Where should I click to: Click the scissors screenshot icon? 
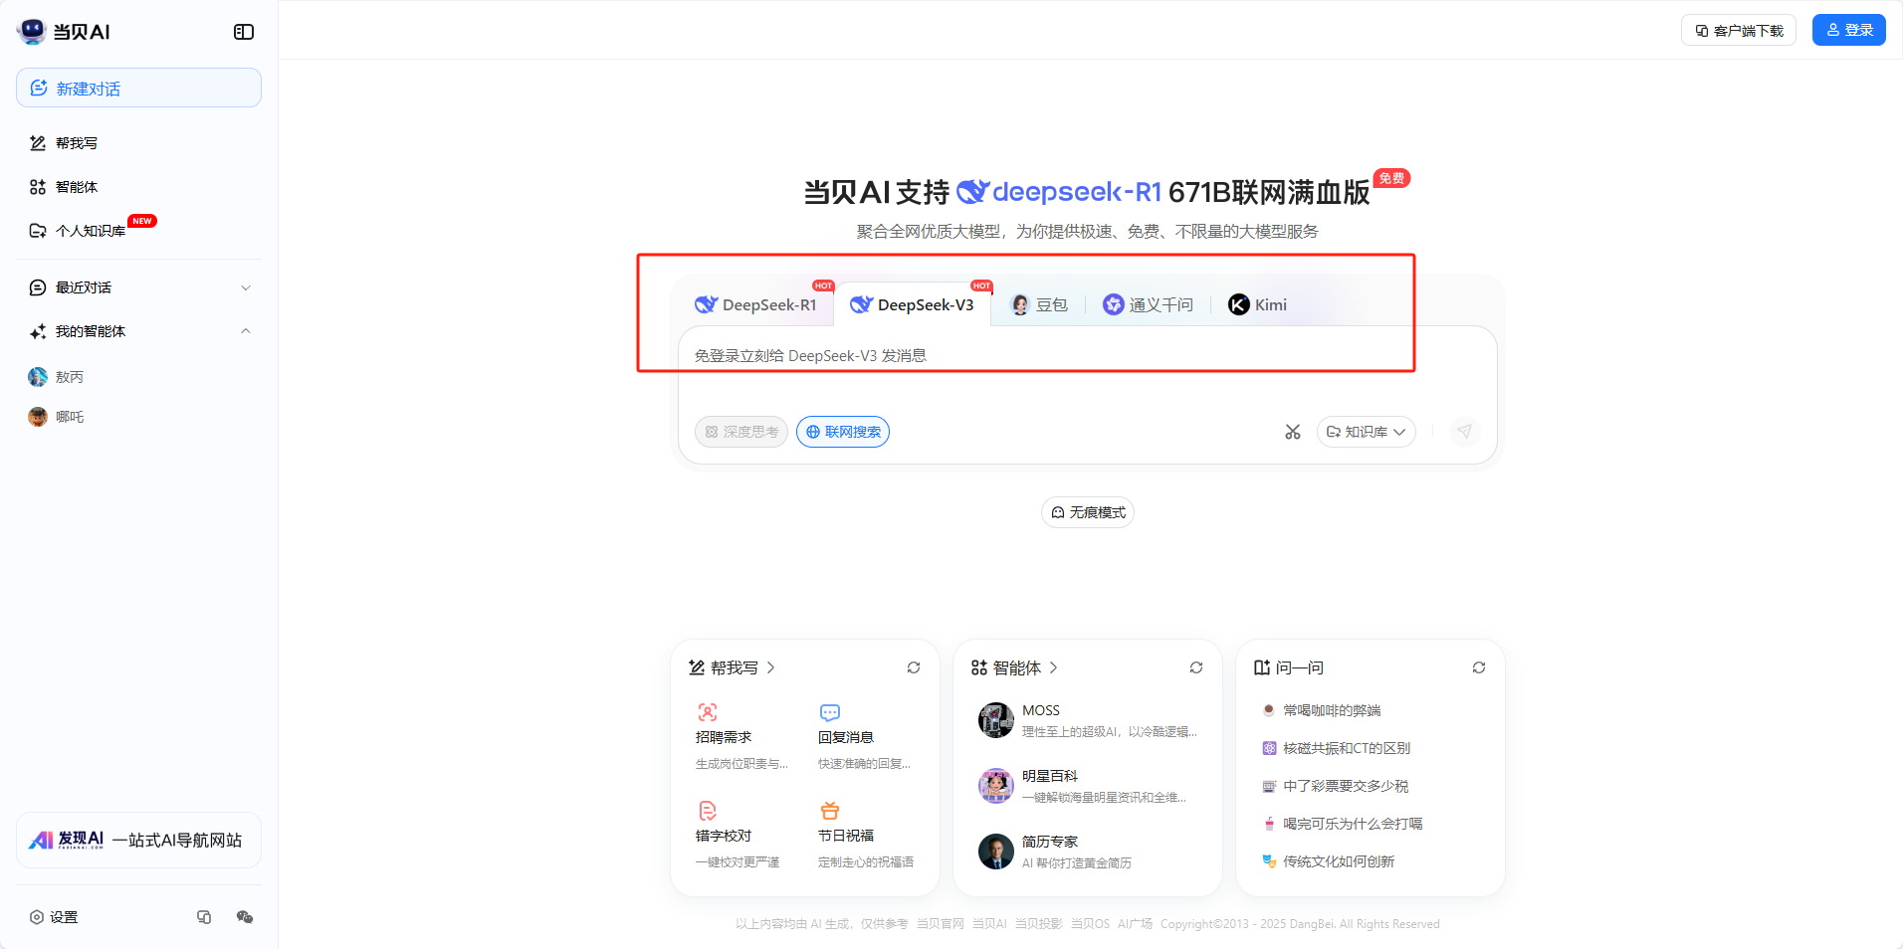click(x=1292, y=432)
